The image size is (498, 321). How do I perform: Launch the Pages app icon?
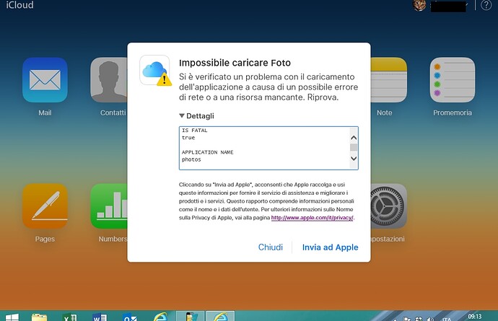pos(45,206)
